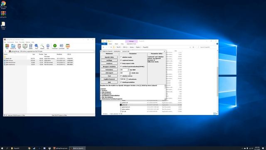
Task: Click the Extract To icon in WinRAR
Action: tap(13, 46)
